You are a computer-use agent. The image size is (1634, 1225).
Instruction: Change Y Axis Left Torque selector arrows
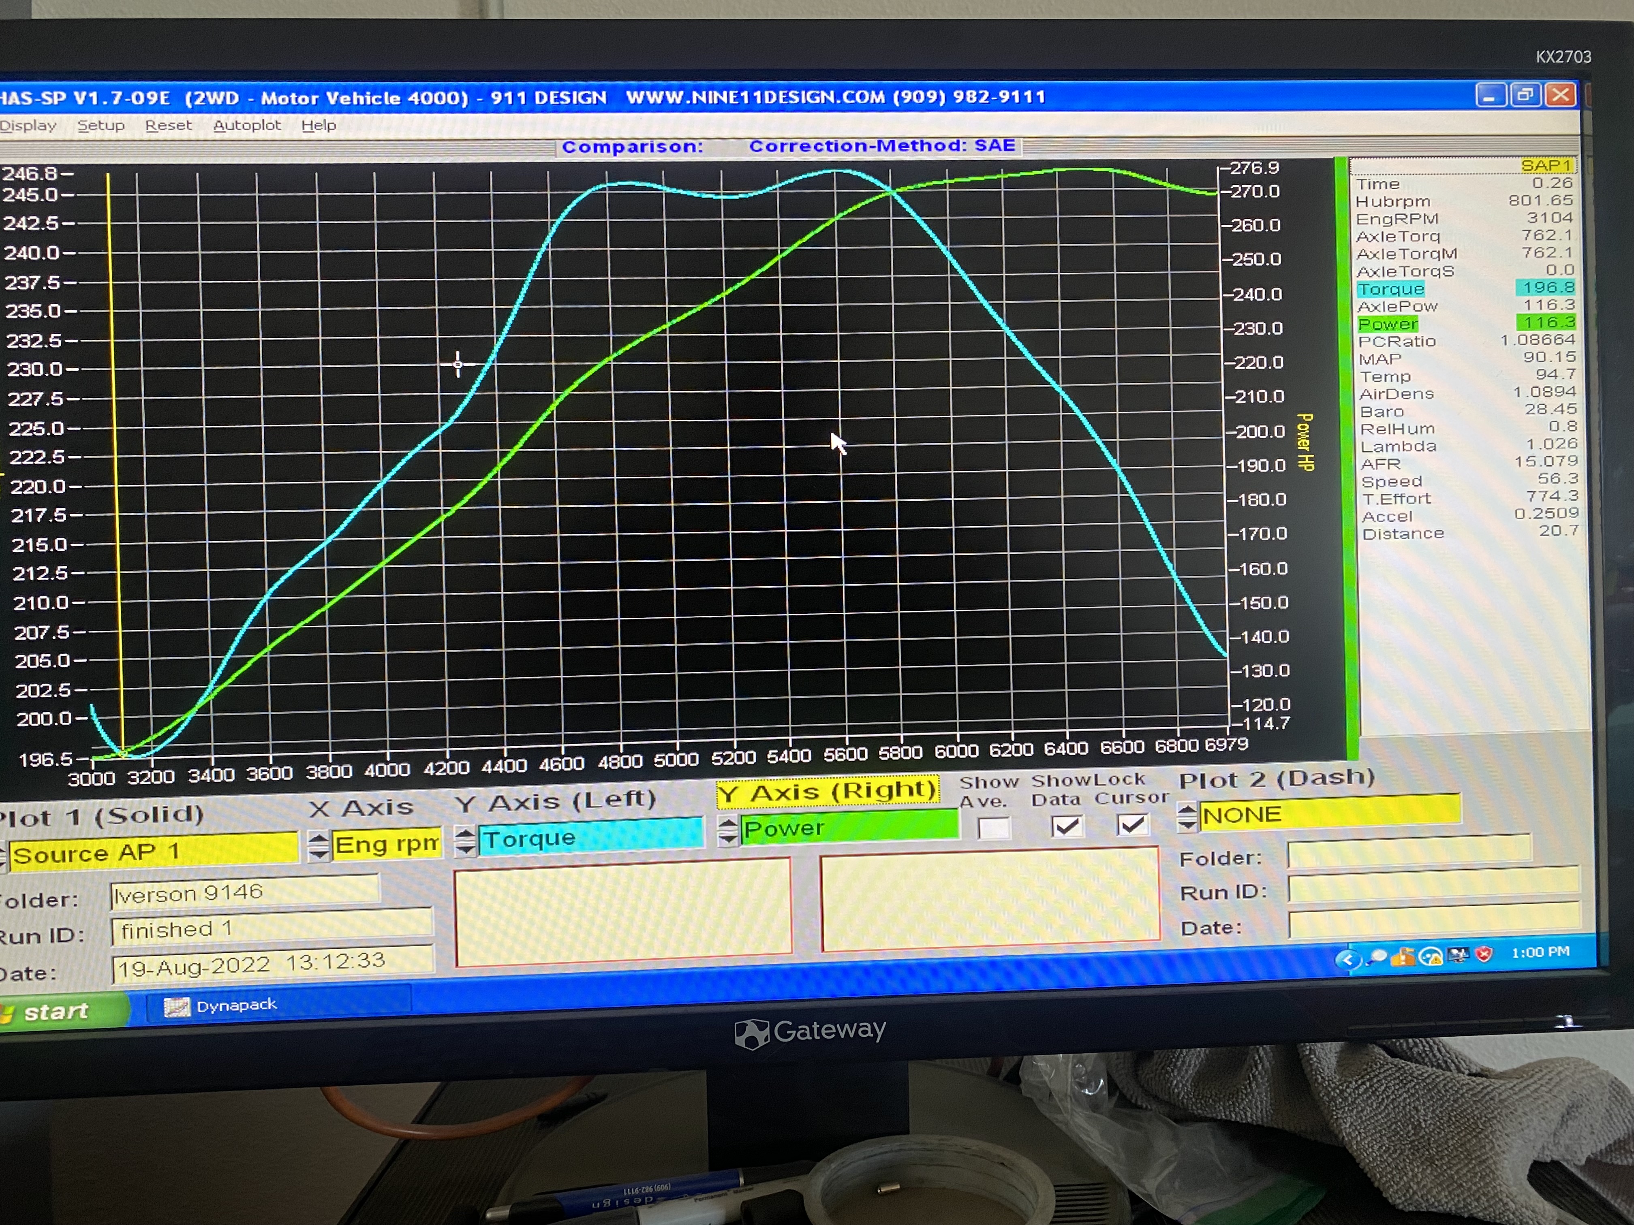tap(465, 841)
